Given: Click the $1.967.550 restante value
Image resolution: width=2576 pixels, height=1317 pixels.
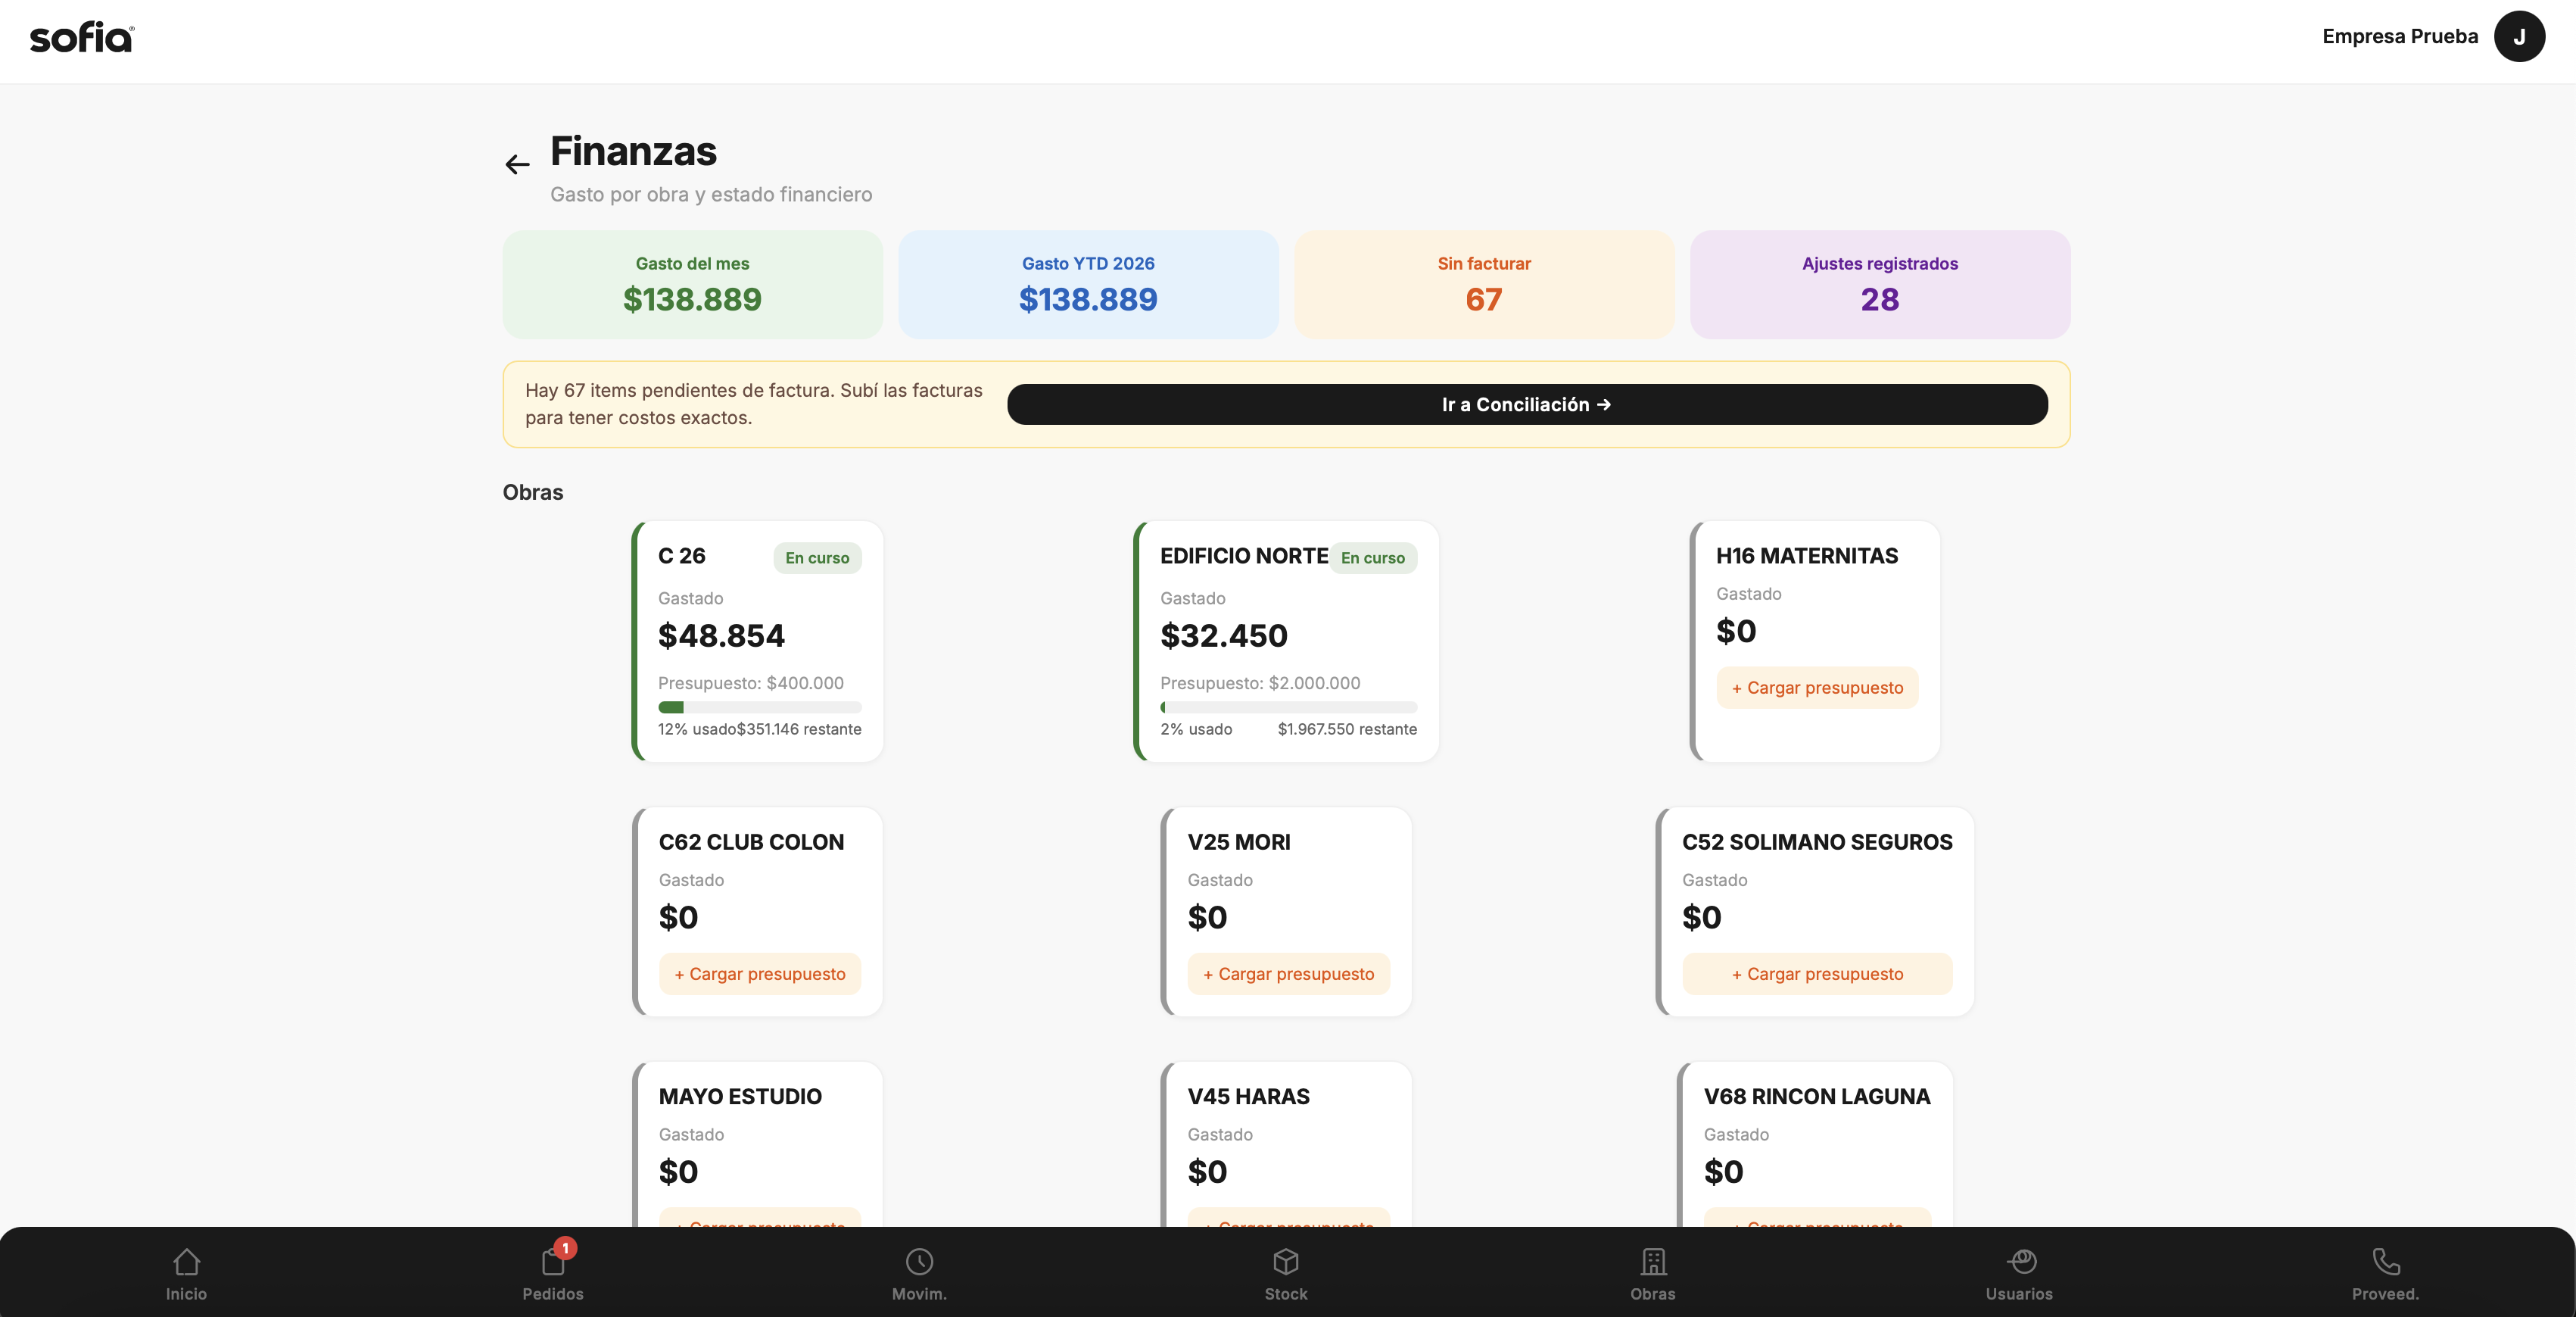Looking at the screenshot, I should tap(1347, 729).
